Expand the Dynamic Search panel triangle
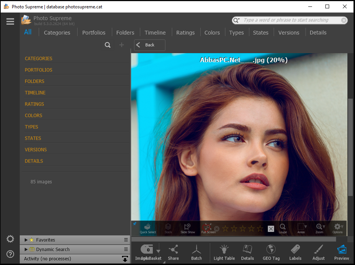Screen dimensions: 355x265 pos(26,249)
